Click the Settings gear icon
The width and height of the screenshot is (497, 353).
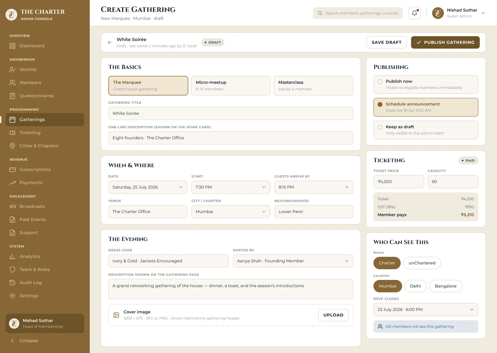coord(12,296)
